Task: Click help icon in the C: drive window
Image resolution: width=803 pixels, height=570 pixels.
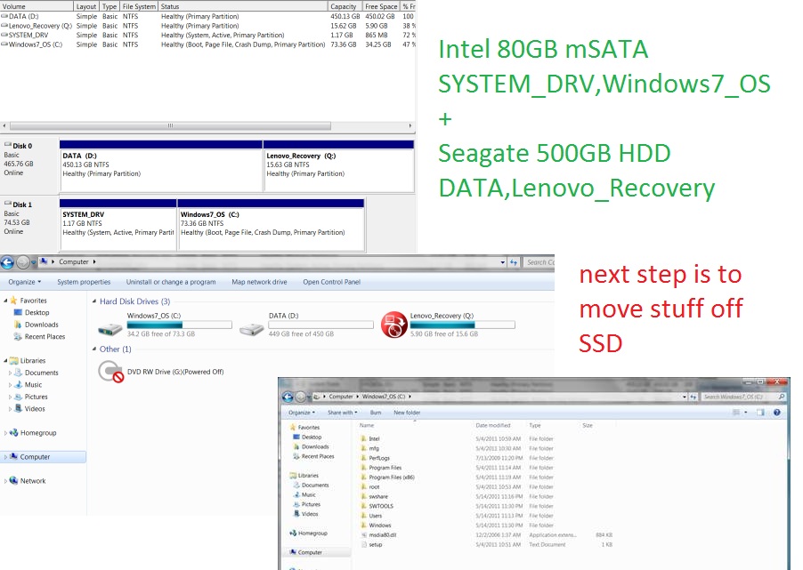Action: (x=777, y=413)
